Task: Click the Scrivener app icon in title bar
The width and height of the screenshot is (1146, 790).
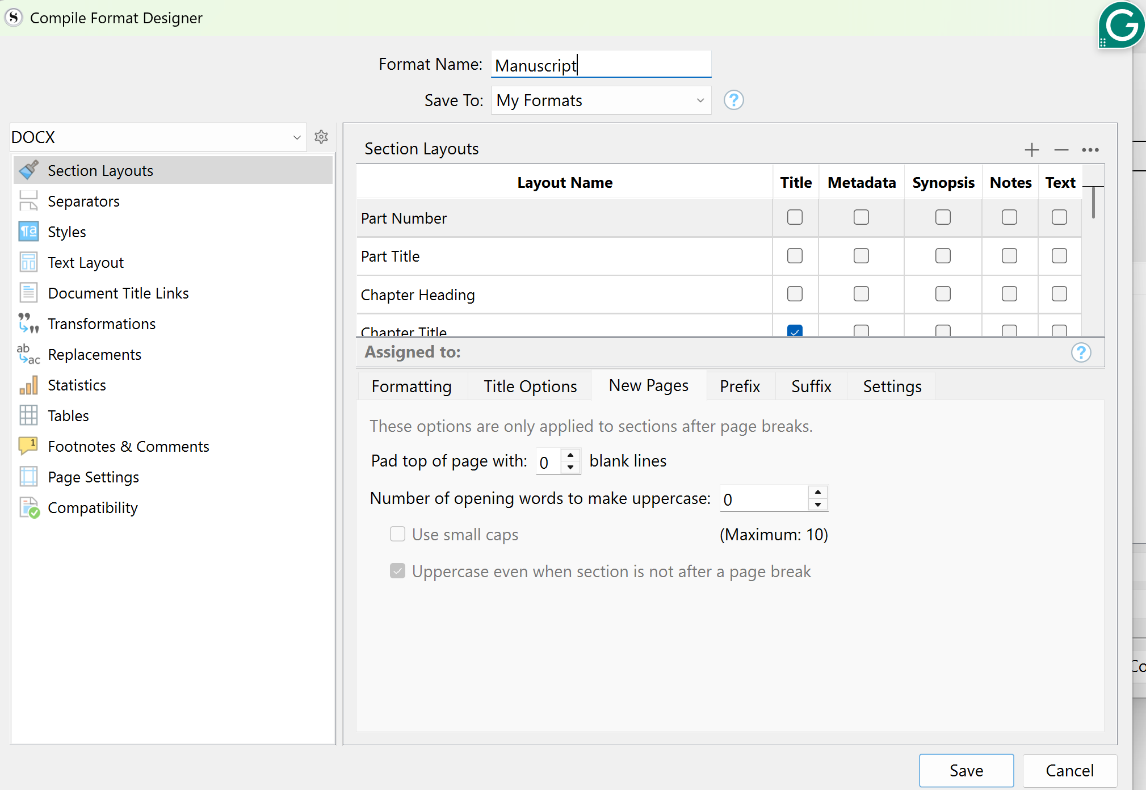Action: (x=14, y=18)
